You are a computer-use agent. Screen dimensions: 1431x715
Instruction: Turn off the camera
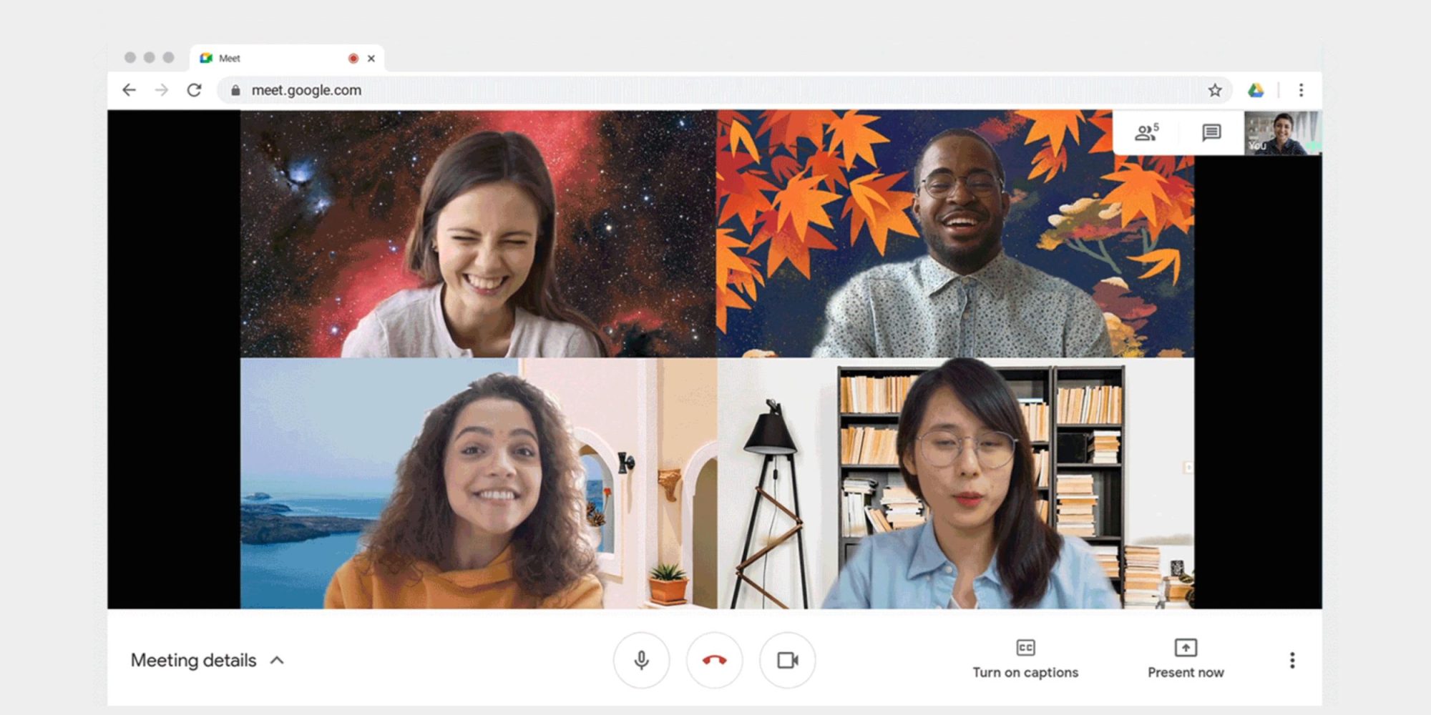pyautogui.click(x=787, y=660)
